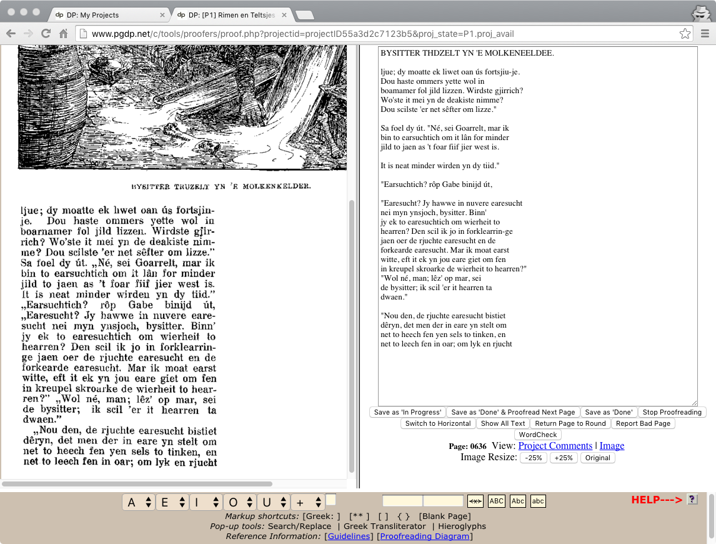Open the A accented character selector
This screenshot has height=544, width=716.
coord(138,501)
